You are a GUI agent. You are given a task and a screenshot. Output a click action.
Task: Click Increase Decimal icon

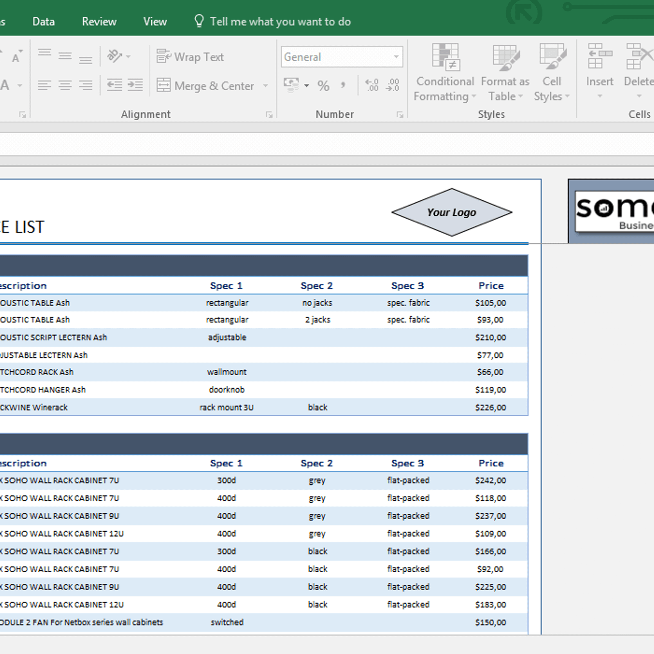point(372,85)
